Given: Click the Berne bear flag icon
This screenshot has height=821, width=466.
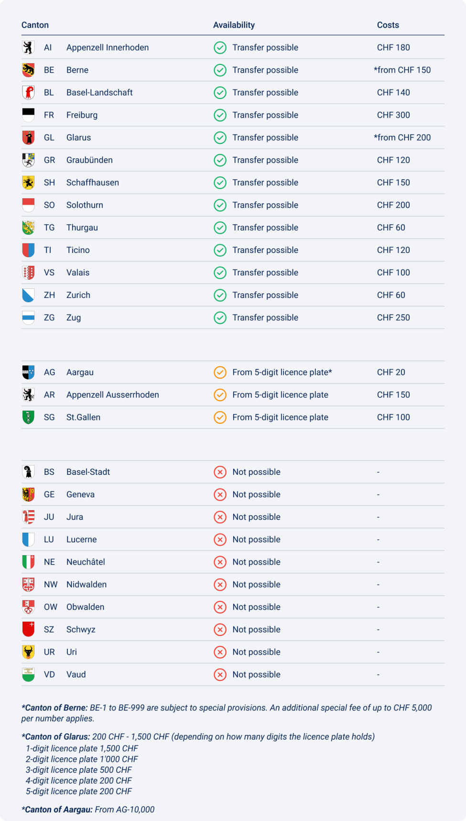Looking at the screenshot, I should 28,70.
